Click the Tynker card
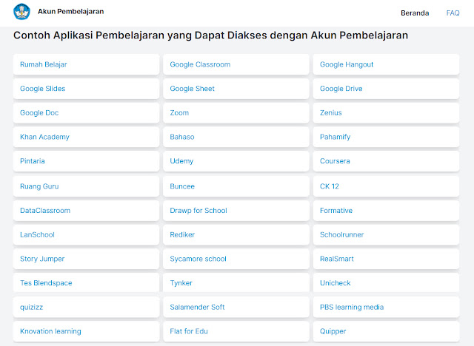Viewport: 474px width, 346px height. tap(236, 283)
